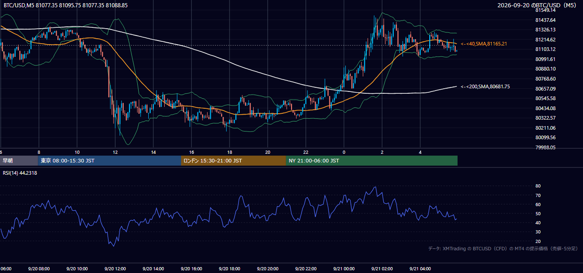Click the 9/20 14:00 time axis label

click(153, 269)
